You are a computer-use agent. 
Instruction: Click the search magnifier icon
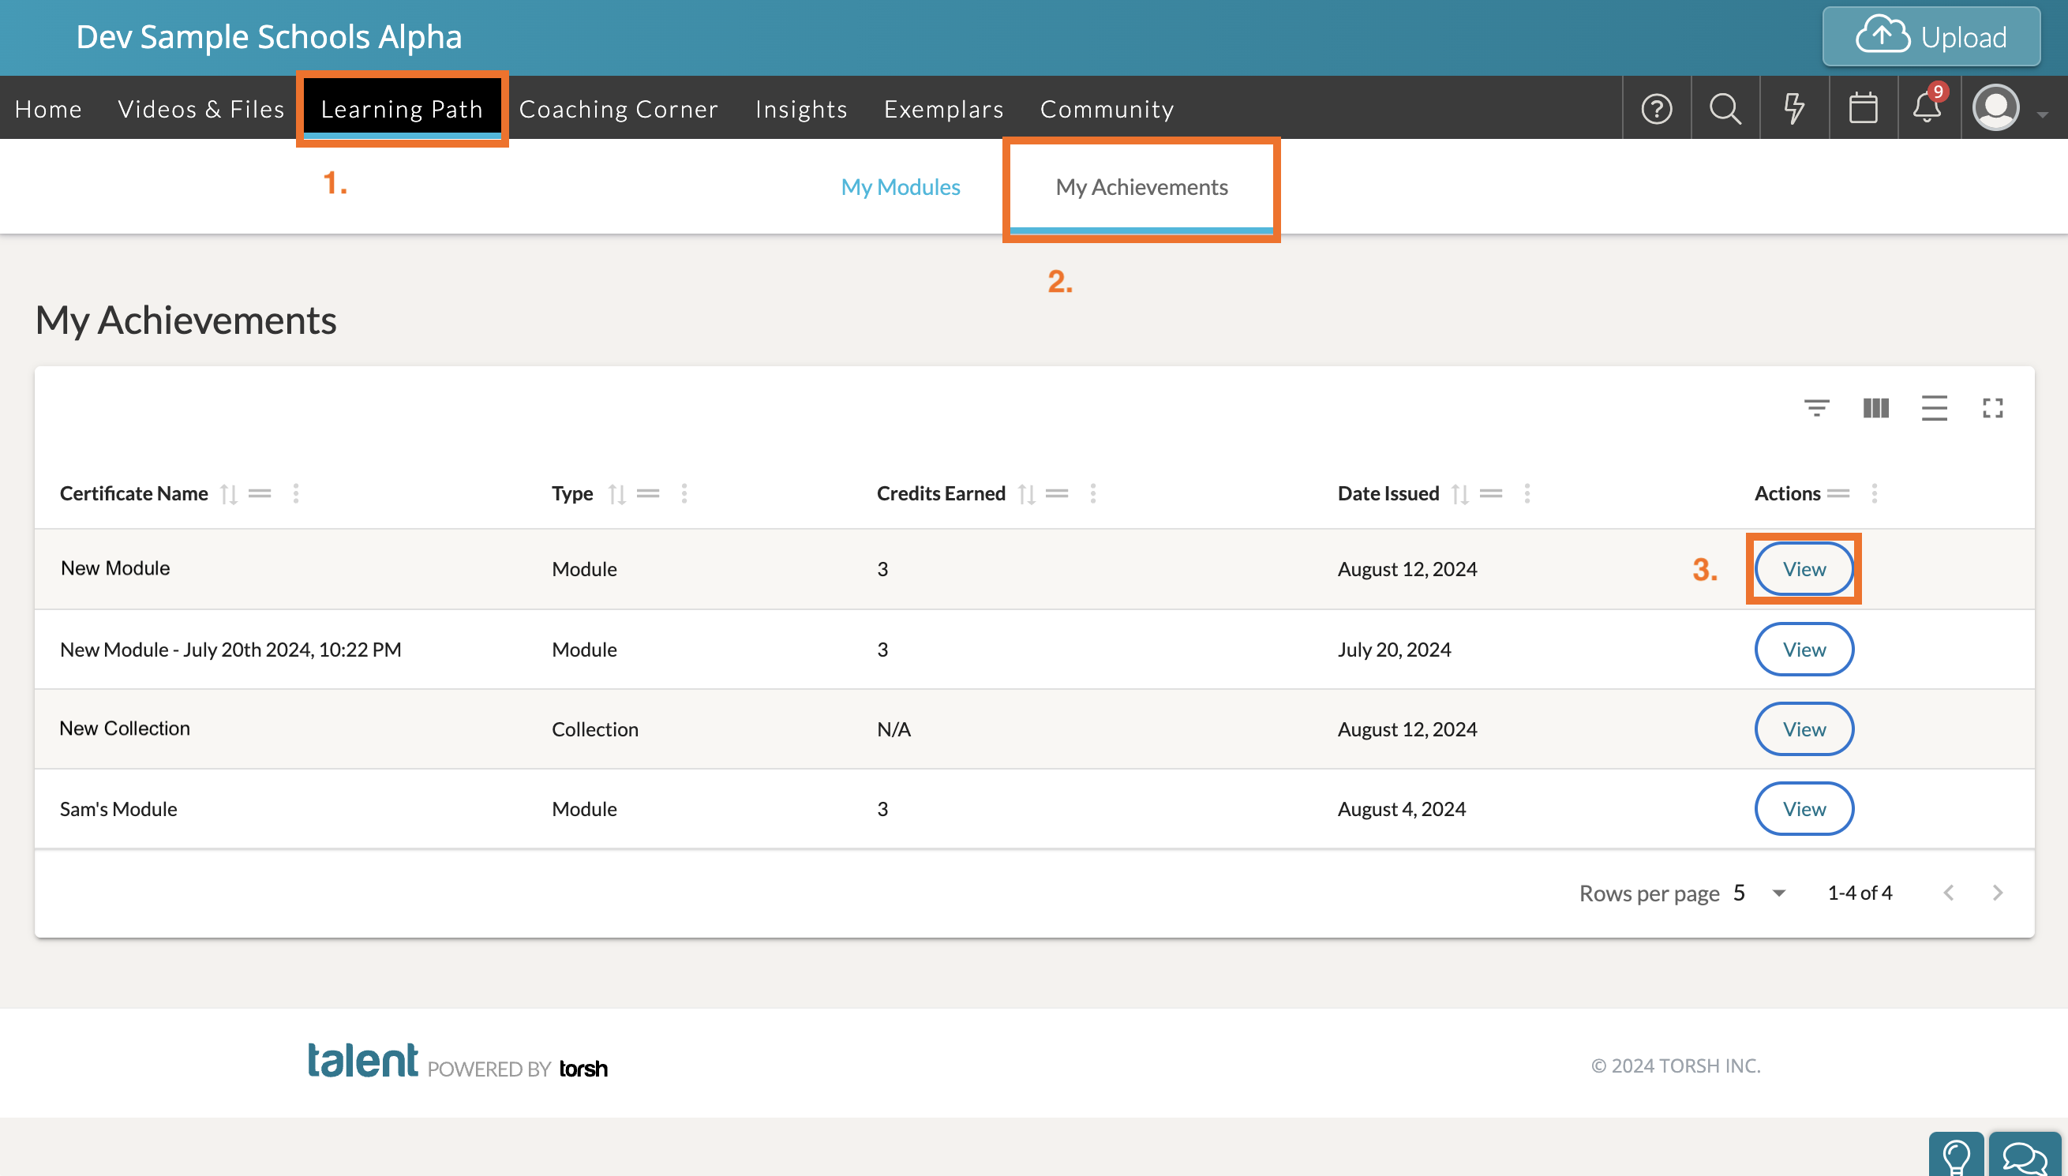point(1725,108)
